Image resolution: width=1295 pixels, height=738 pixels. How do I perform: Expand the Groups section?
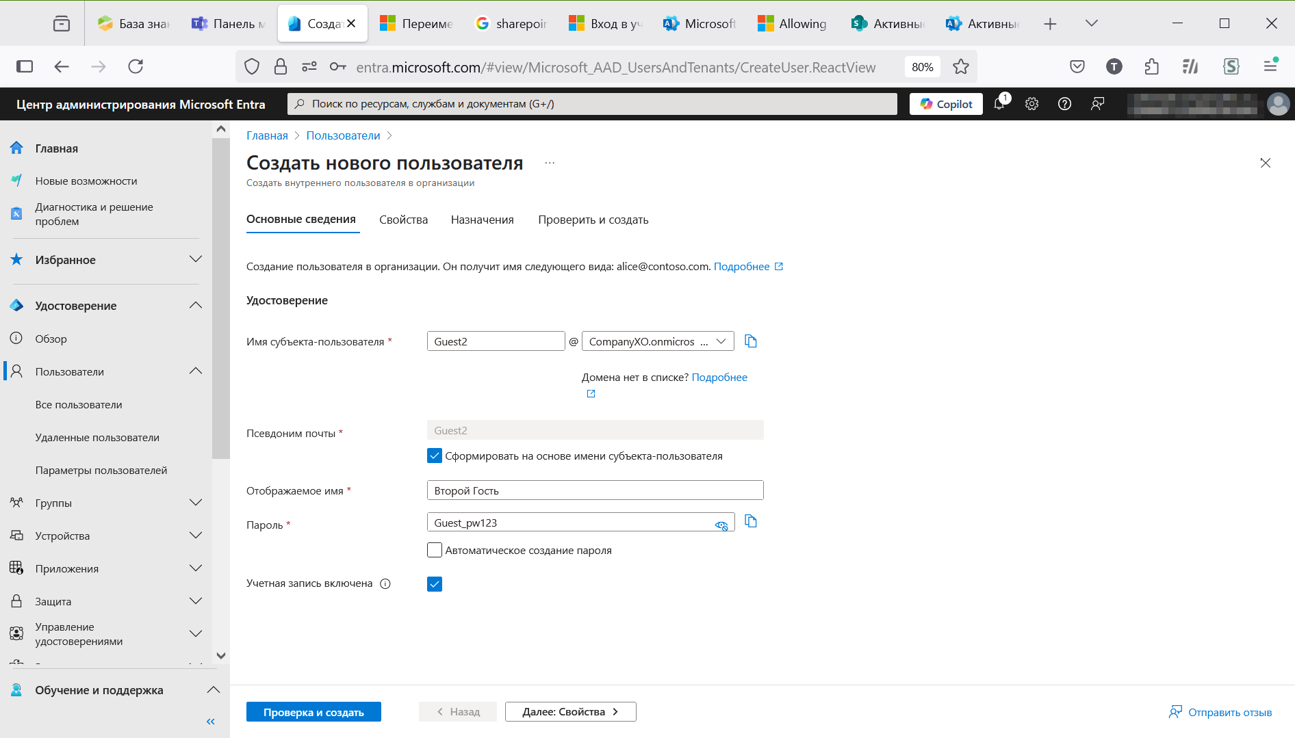tap(196, 503)
